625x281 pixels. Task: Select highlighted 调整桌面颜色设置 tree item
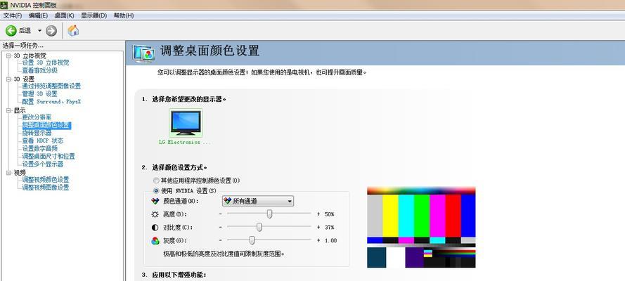point(46,125)
